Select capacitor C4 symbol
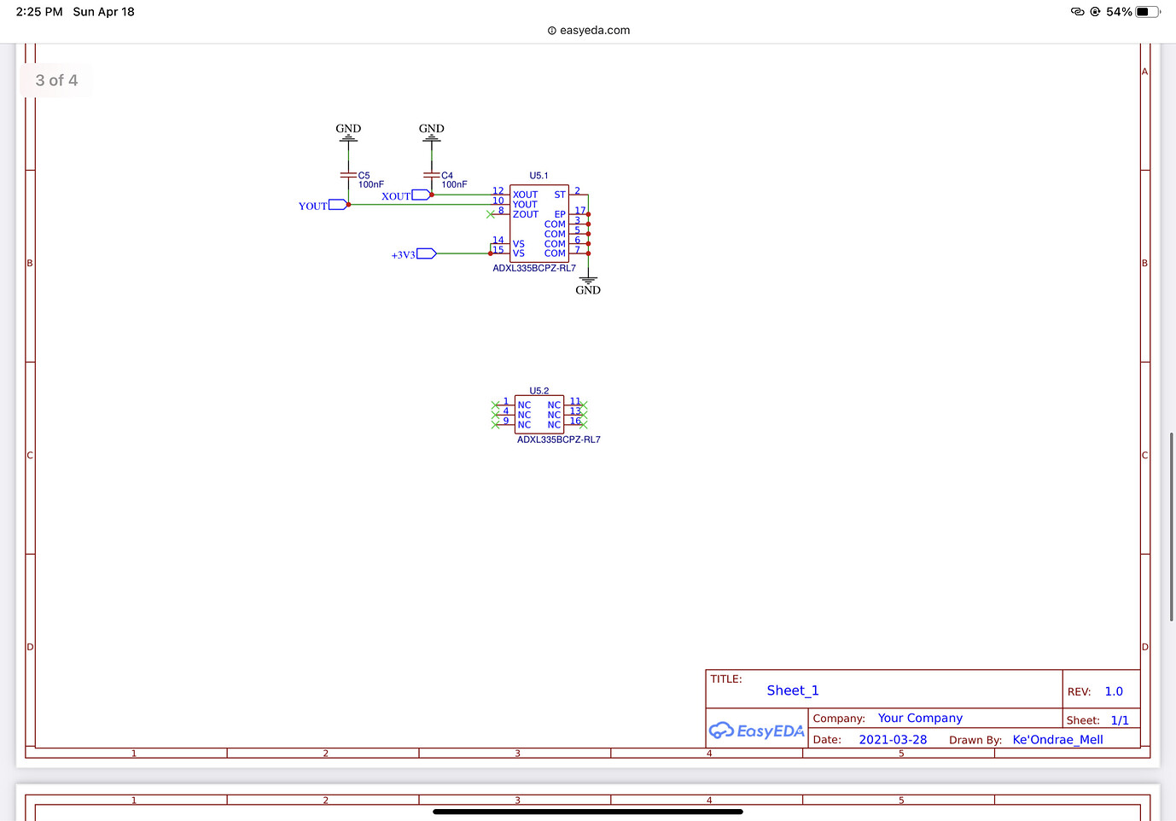The height and width of the screenshot is (821, 1176). tap(433, 174)
